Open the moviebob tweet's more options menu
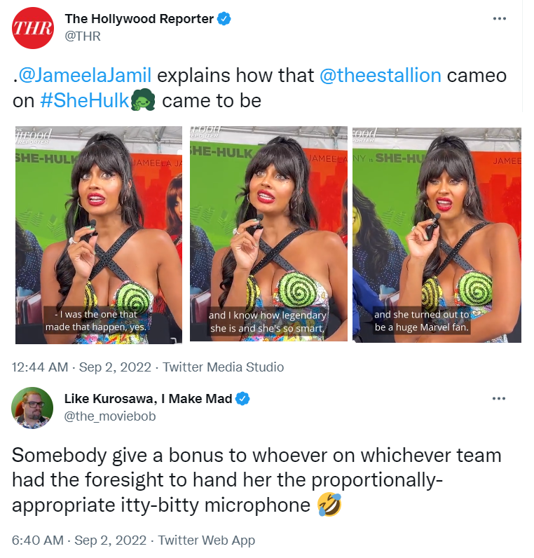534x558 pixels. tap(499, 398)
